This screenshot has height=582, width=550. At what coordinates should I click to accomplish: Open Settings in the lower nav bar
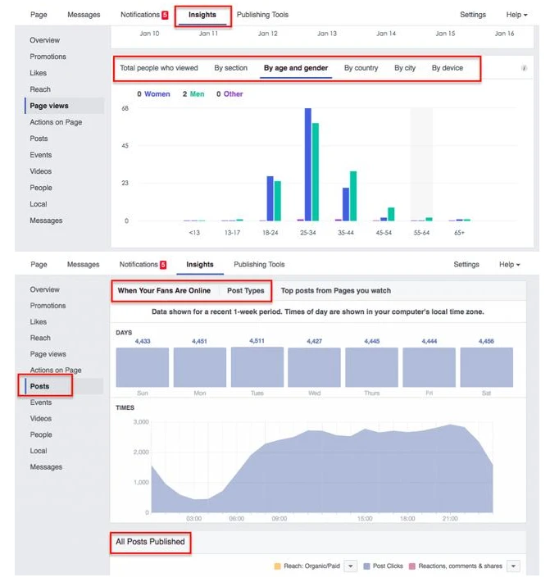[x=466, y=265]
